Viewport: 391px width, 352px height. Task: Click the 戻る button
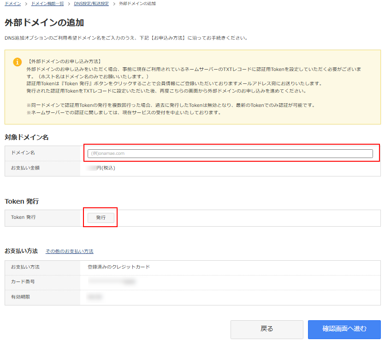click(x=267, y=329)
